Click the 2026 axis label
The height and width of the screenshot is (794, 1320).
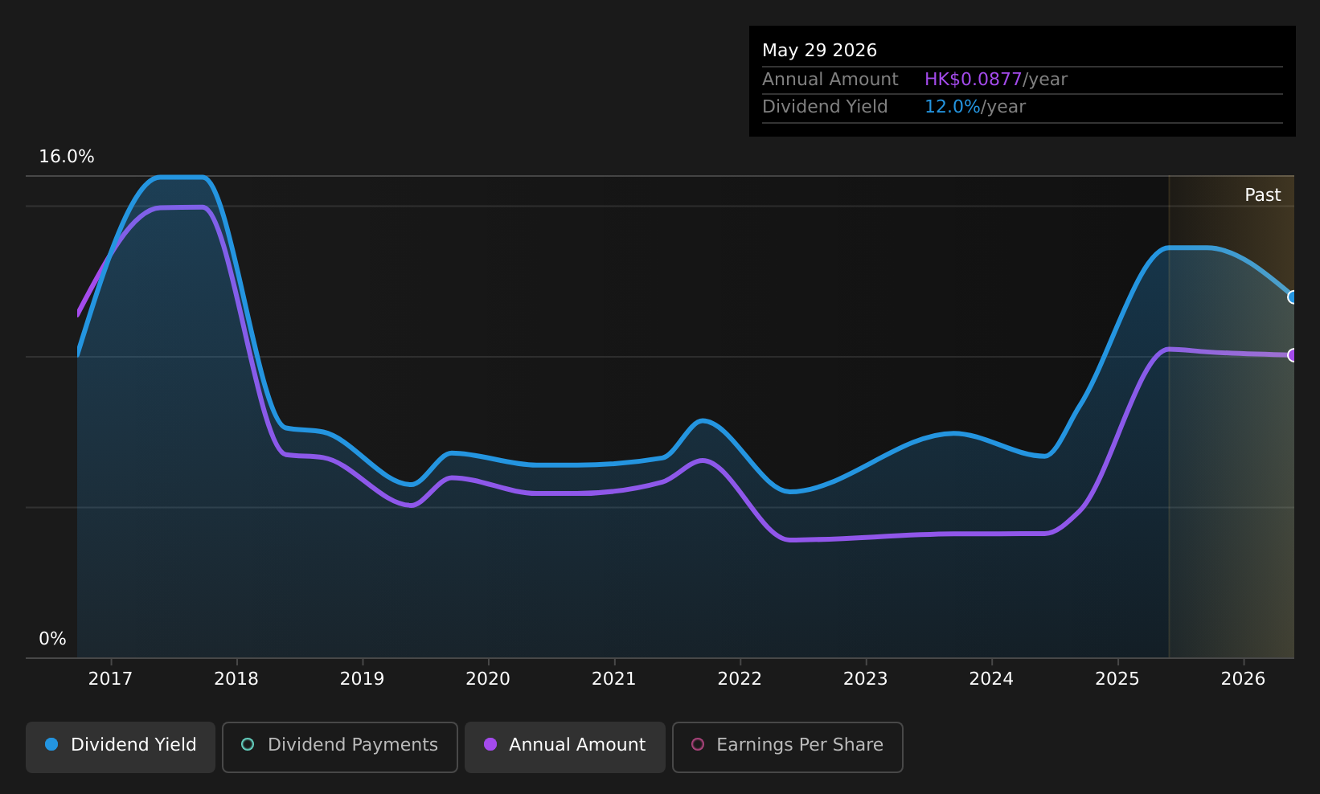[x=1244, y=679]
